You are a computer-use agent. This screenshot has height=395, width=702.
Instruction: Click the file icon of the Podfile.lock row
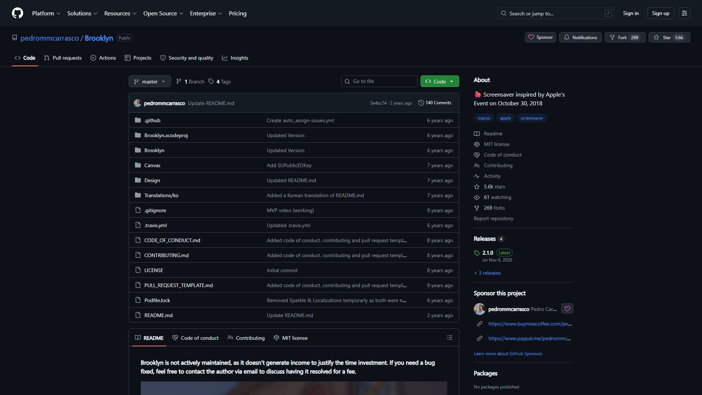[138, 300]
